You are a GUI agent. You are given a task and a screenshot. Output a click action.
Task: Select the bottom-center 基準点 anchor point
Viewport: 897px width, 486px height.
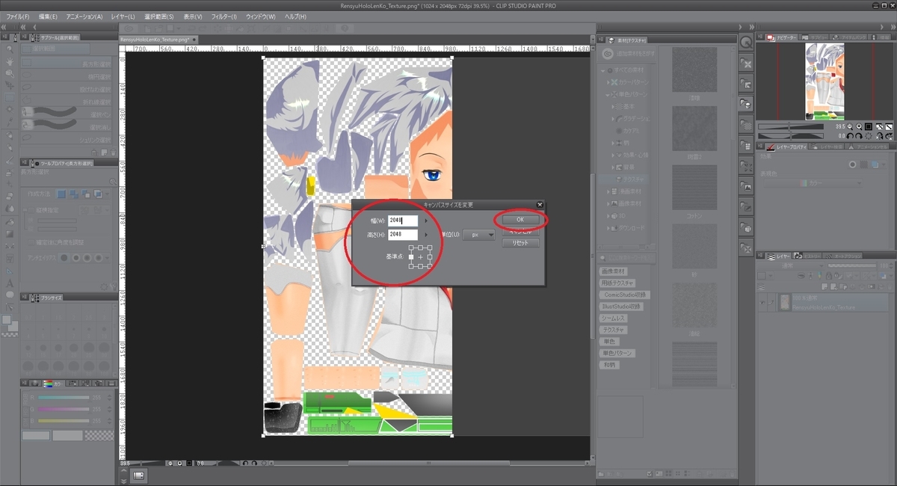coord(420,265)
